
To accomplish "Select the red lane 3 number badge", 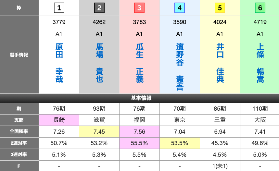I will pyautogui.click(x=139, y=8).
